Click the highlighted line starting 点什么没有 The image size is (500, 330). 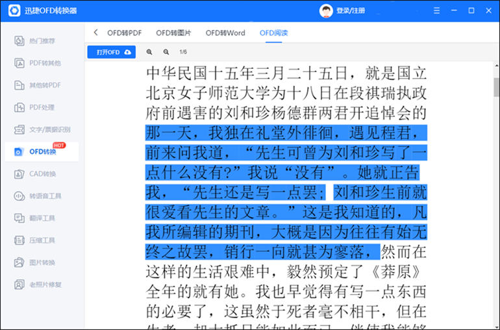tap(282, 172)
